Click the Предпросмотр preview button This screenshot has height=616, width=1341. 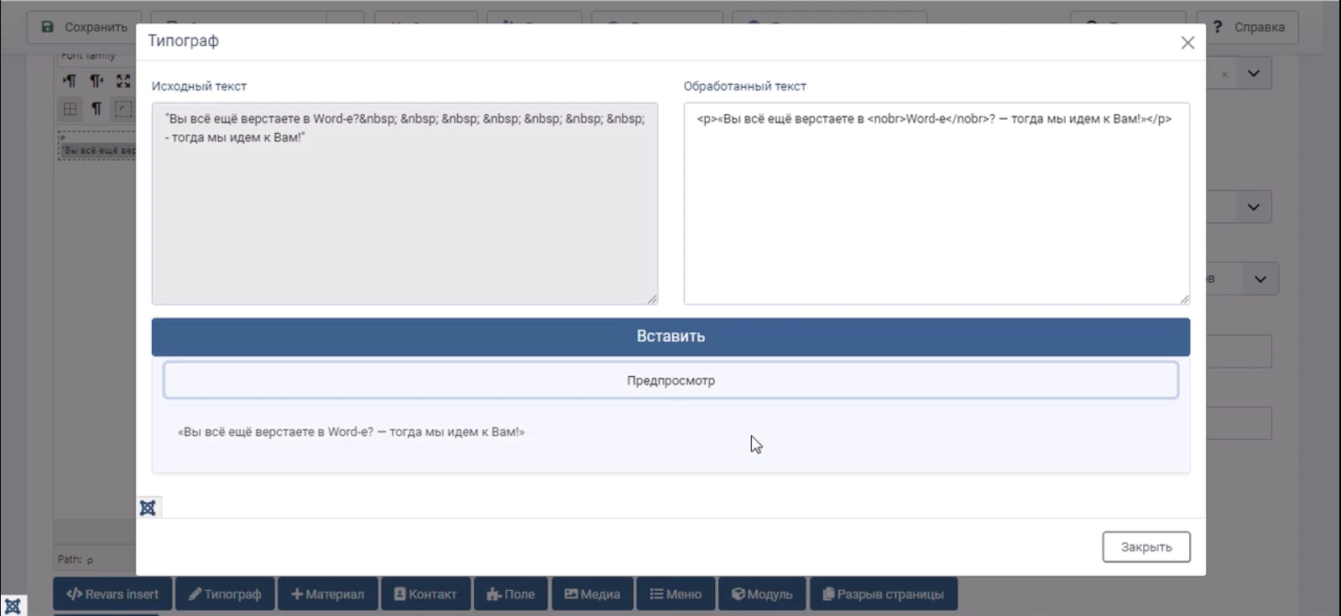(x=670, y=380)
